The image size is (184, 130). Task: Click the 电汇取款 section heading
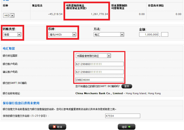[9, 48]
